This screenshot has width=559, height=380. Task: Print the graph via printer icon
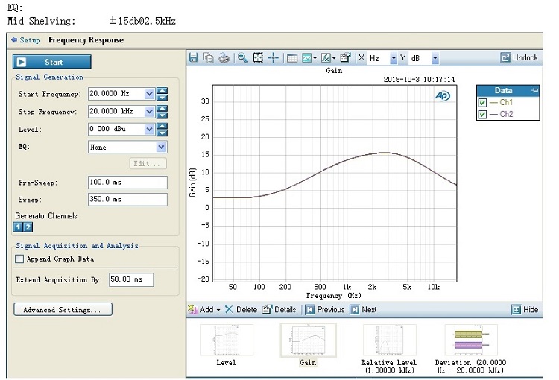[223, 58]
